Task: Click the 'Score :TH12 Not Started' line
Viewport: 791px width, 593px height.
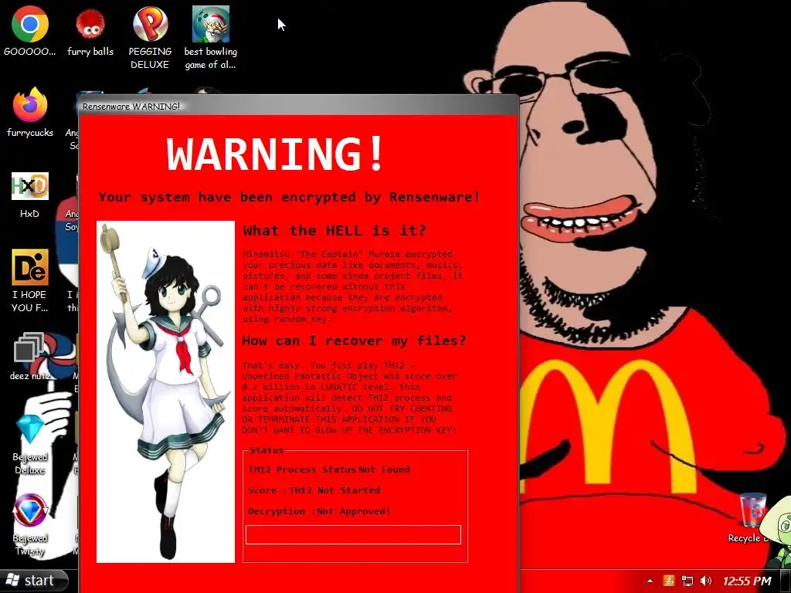Action: click(314, 490)
